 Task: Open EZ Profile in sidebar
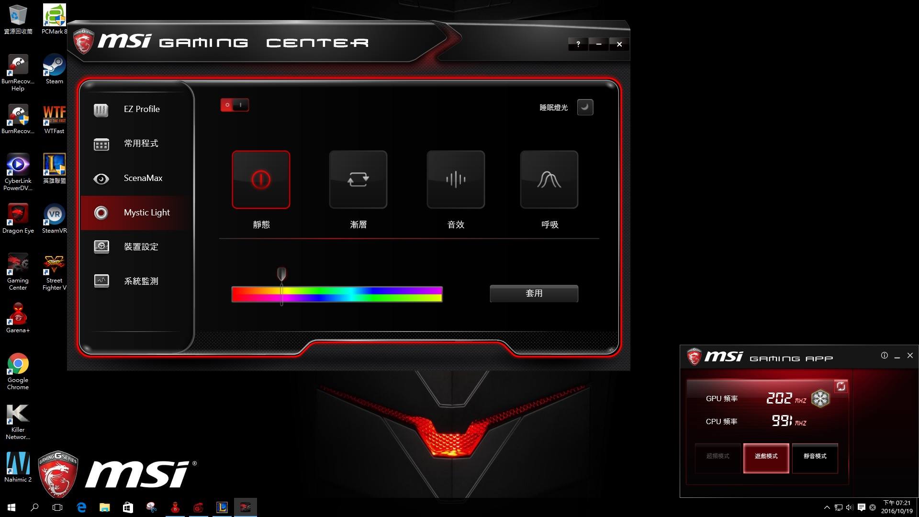click(137, 109)
